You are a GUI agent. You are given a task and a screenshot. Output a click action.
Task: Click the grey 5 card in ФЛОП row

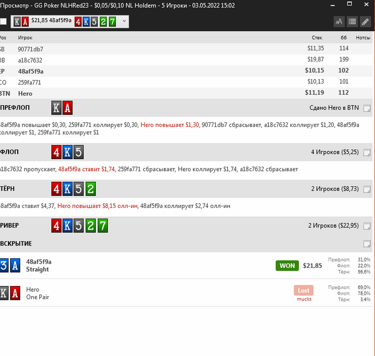click(78, 152)
